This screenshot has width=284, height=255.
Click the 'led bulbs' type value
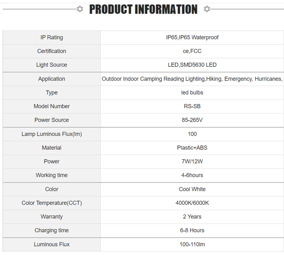click(x=192, y=93)
